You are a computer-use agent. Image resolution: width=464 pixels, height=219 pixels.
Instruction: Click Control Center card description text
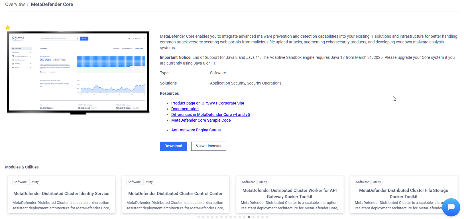(x=176, y=205)
